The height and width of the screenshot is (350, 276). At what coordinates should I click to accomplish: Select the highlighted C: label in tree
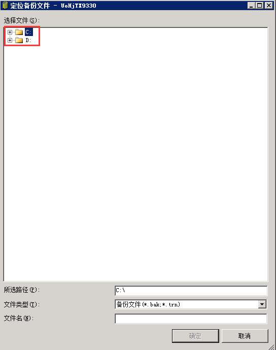tap(28, 32)
